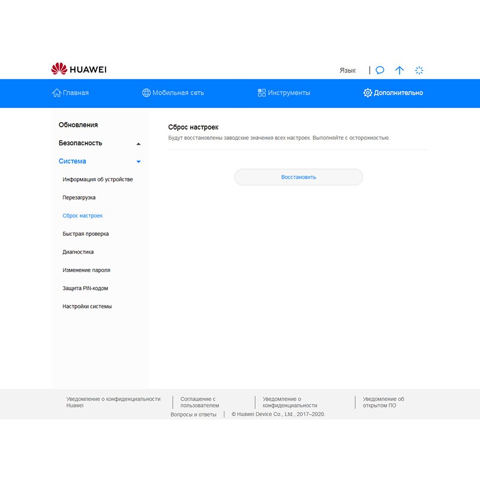Select Информация об устройстве menu item
480x480 pixels.
pos(98,179)
